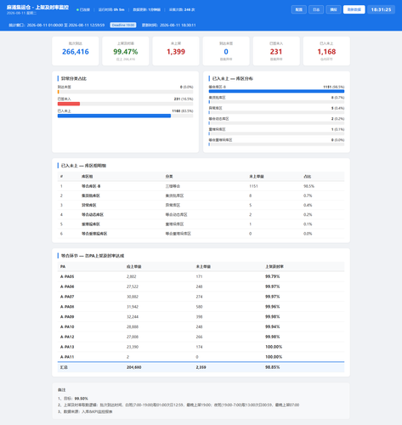Open the 配置 button in the header
The image size is (402, 425).
pos(298,9)
